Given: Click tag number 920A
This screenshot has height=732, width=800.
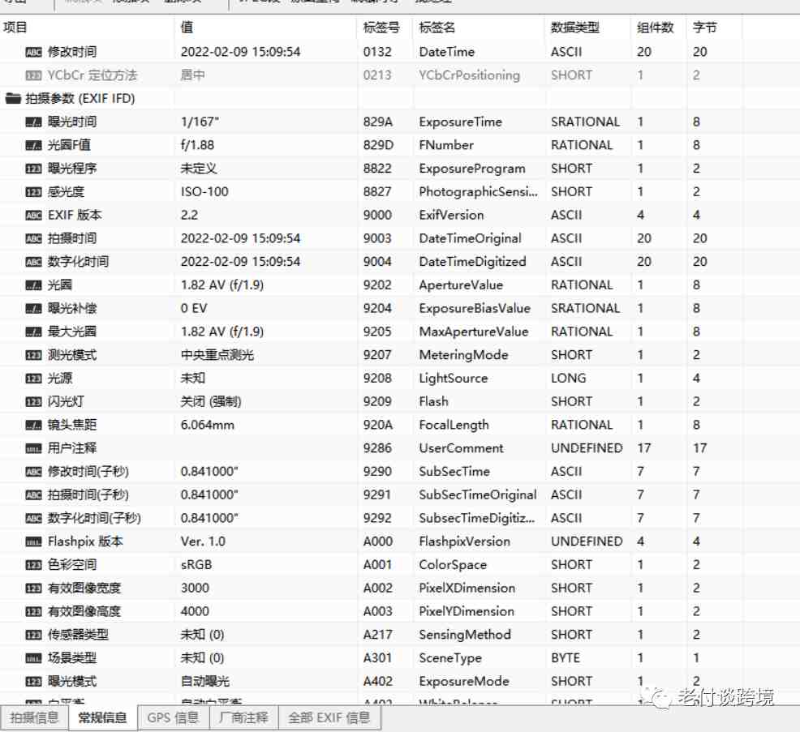Looking at the screenshot, I should [378, 425].
